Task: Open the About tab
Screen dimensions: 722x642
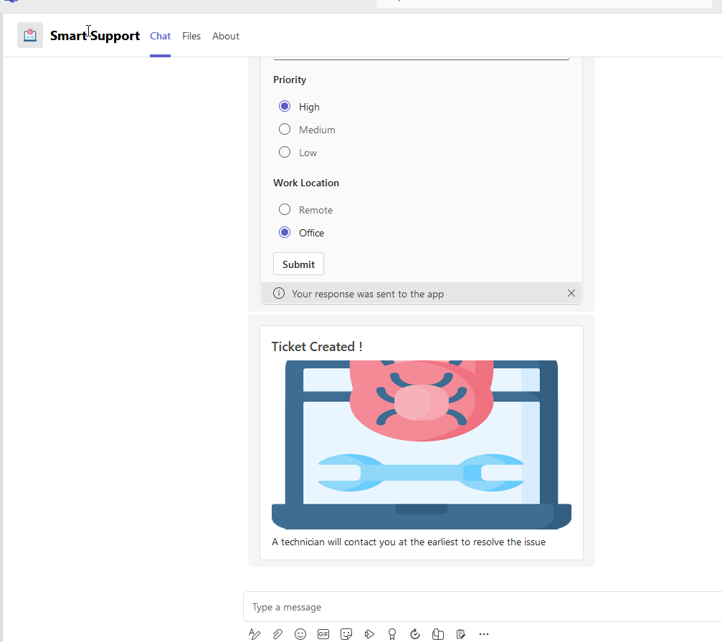Action: pos(226,36)
